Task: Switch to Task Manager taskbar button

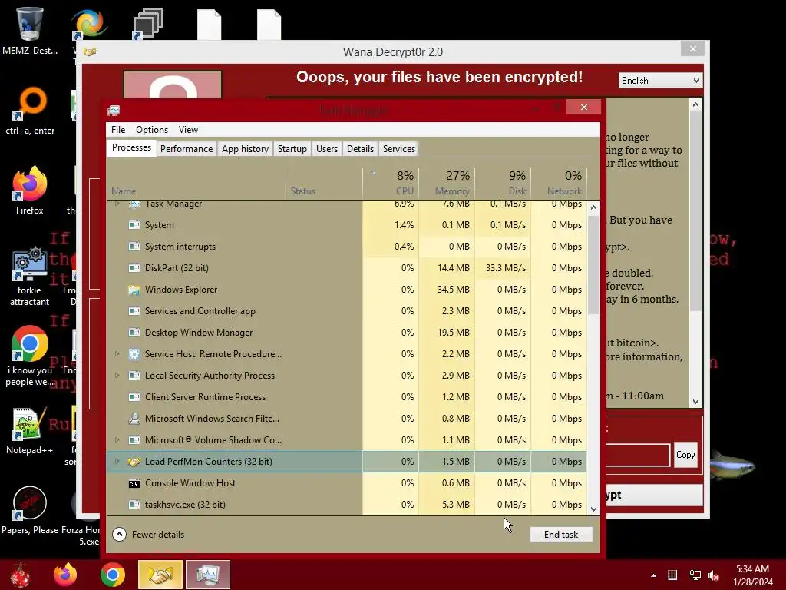Action: (208, 575)
